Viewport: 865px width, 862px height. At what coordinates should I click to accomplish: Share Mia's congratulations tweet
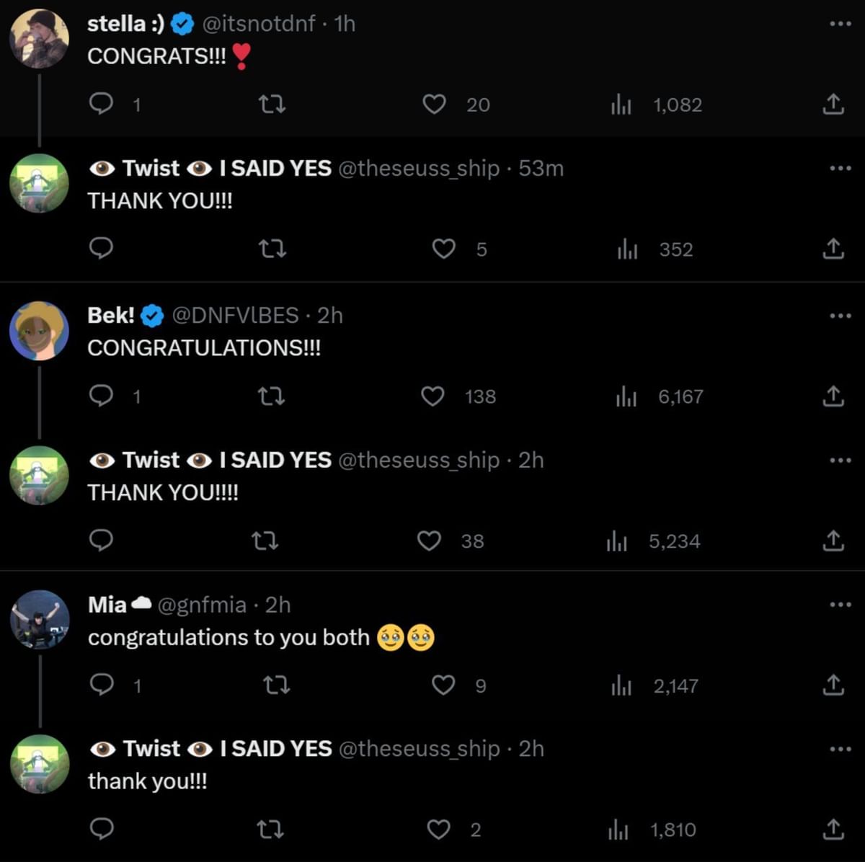click(833, 685)
